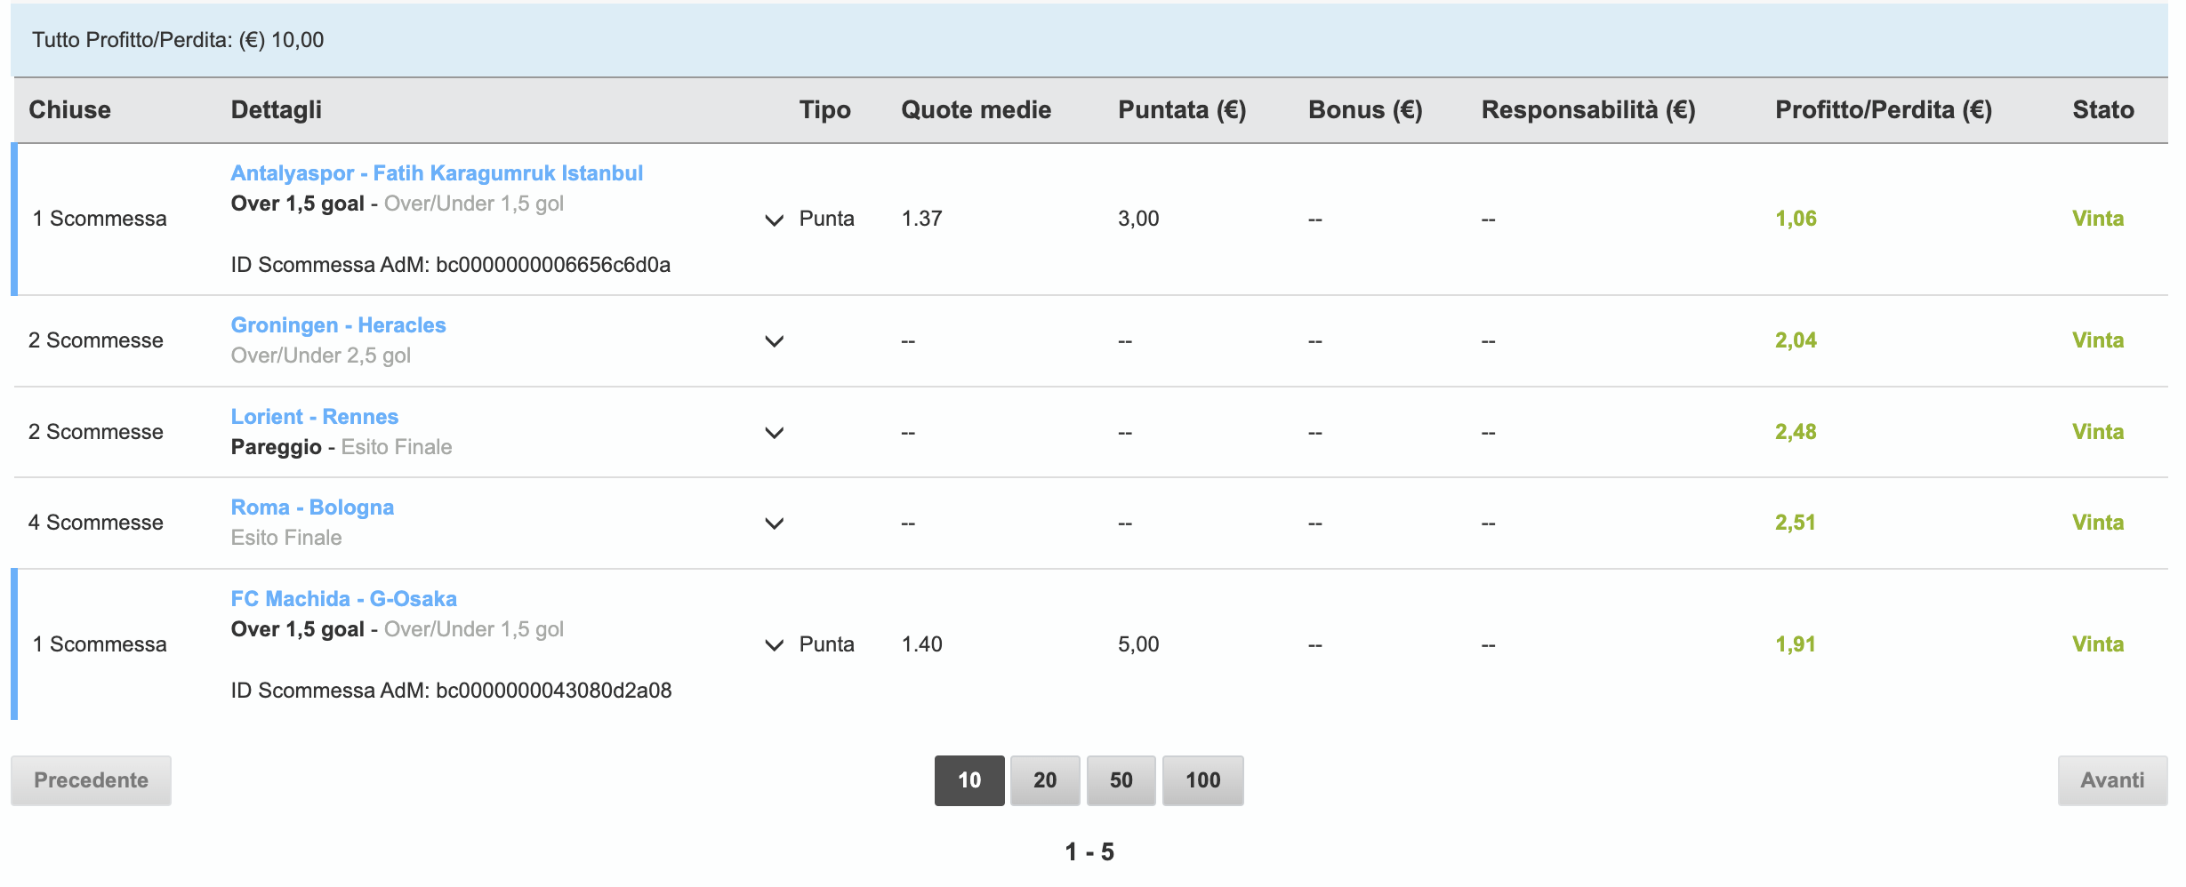Click the Quote medie column header
Screen dimensions: 2186x887
(x=976, y=110)
